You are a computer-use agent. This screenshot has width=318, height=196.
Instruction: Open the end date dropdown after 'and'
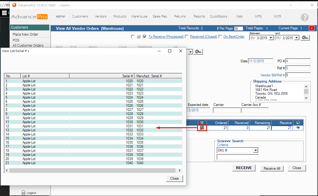(x=297, y=38)
